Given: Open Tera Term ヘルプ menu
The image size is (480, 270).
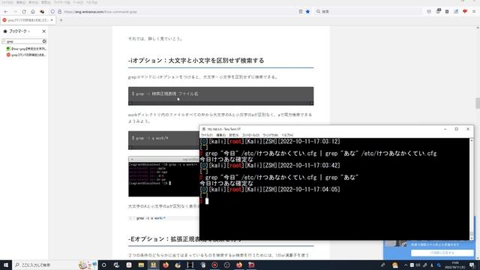Looking at the screenshot, I should pos(287,135).
